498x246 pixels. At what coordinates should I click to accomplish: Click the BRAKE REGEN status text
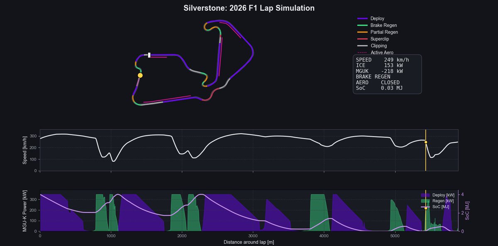point(373,77)
